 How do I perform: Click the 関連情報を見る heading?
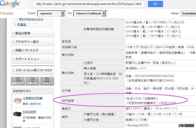point(22,91)
